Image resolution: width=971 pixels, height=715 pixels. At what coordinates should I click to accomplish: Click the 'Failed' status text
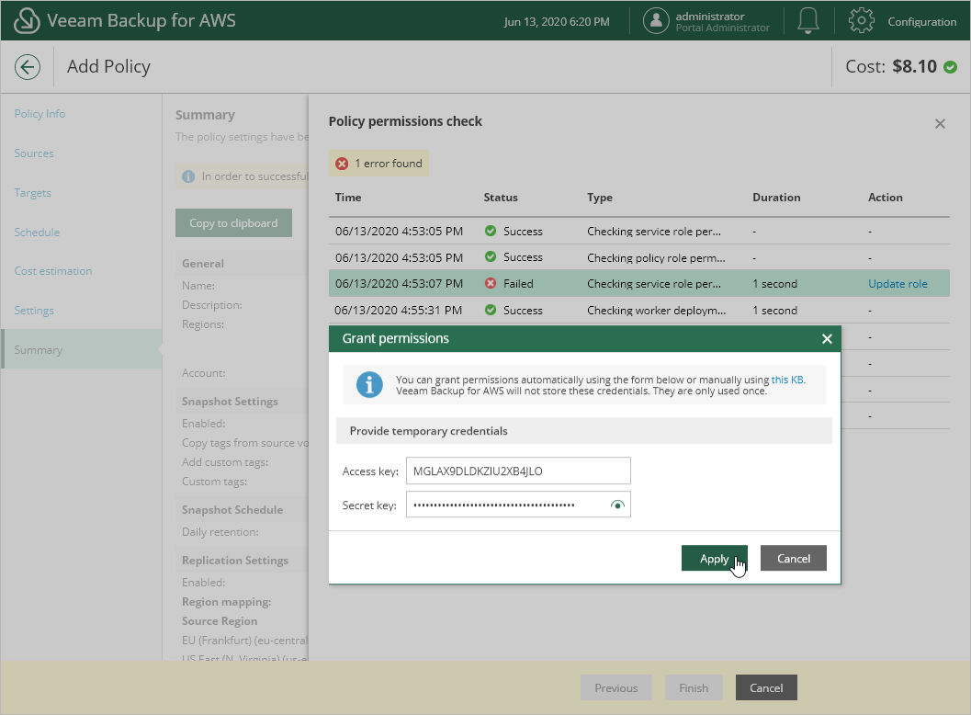pyautogui.click(x=518, y=284)
